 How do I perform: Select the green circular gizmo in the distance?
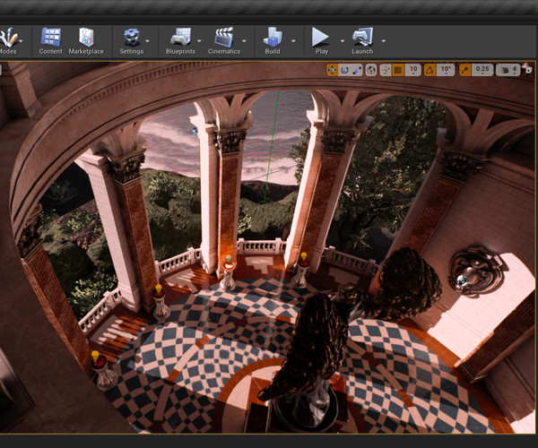(263, 202)
